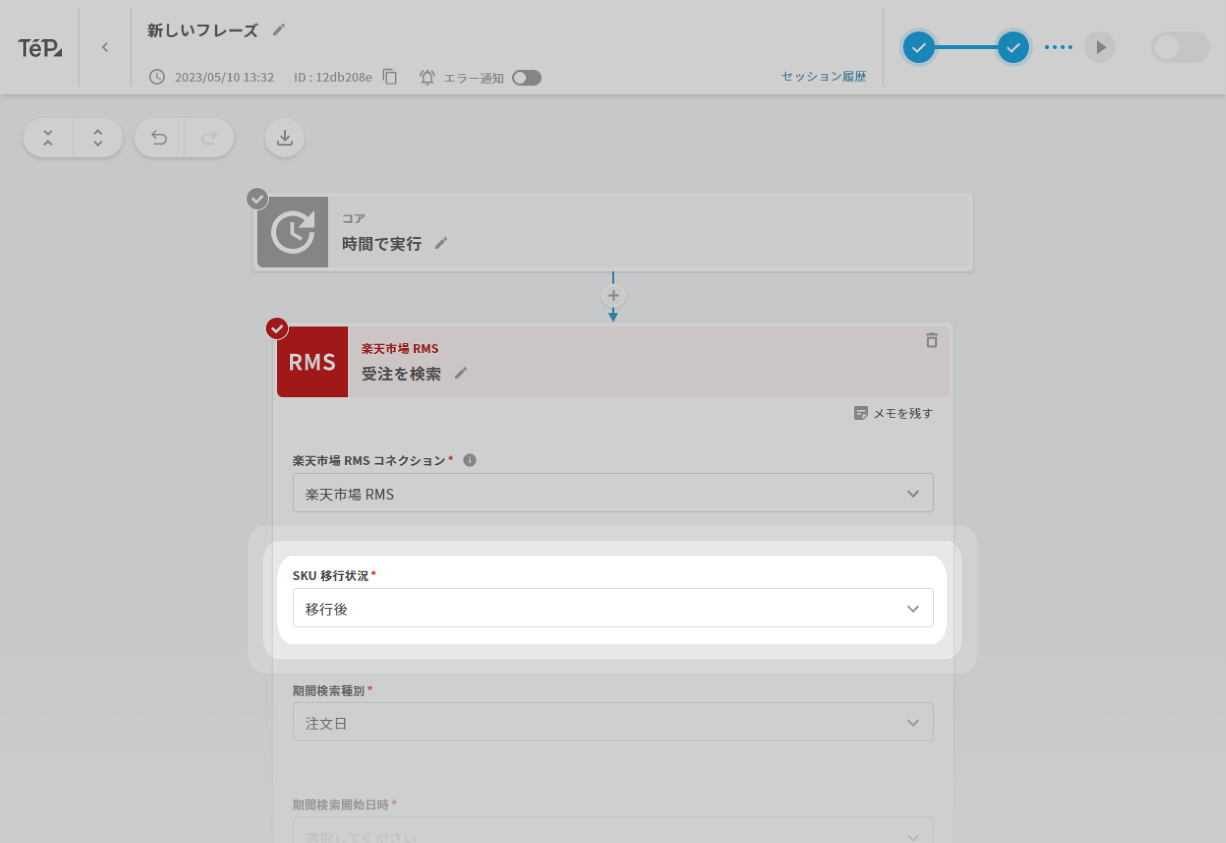Click the download icon button
1226x843 pixels.
(284, 138)
